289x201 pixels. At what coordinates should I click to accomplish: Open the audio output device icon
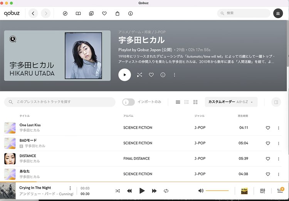[262, 191]
